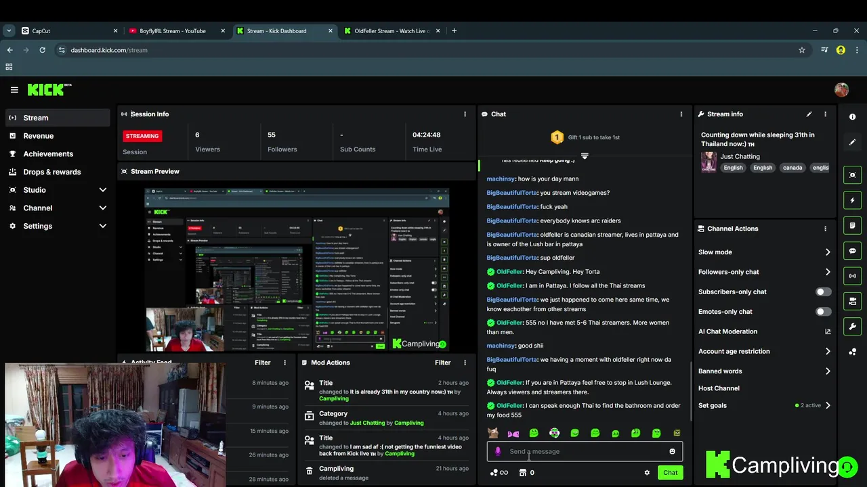Click the Just Chatting category link
Viewport: 867px width, 487px height.
tap(740, 156)
